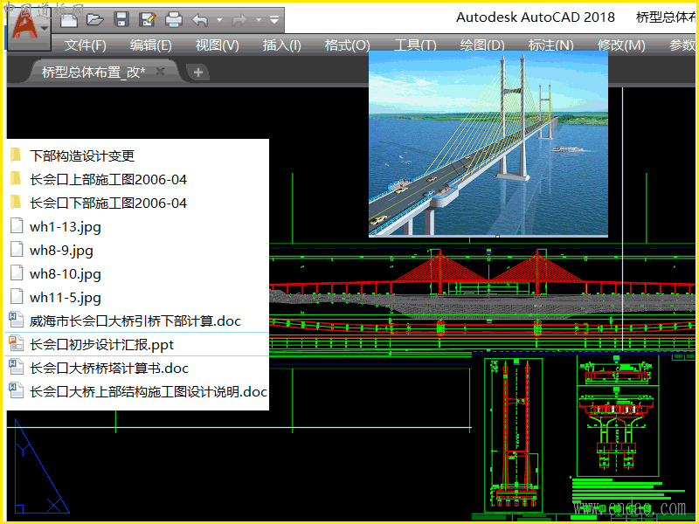699x524 pixels.
Task: Click the New drawing icon
Action: coord(69,18)
